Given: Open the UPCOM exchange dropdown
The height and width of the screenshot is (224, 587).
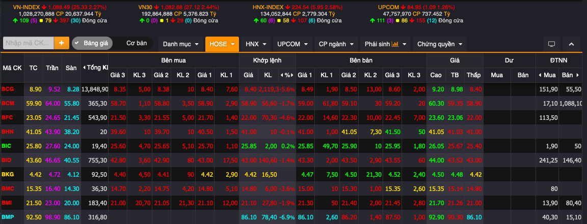Looking at the screenshot, I should pyautogui.click(x=292, y=44).
